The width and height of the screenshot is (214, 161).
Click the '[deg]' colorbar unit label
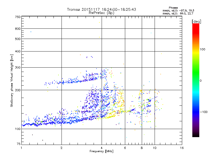[x=196, y=21]
